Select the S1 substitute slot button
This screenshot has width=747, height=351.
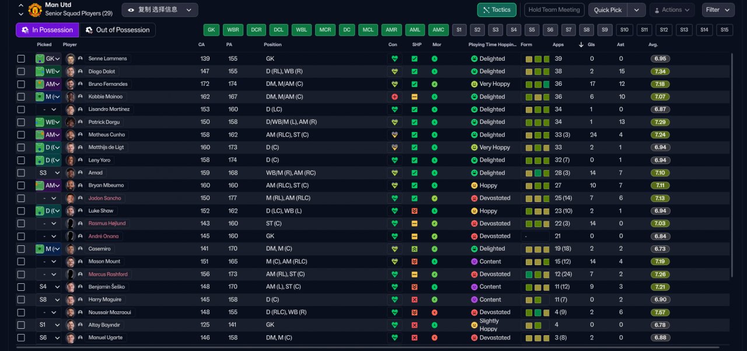[x=459, y=30]
